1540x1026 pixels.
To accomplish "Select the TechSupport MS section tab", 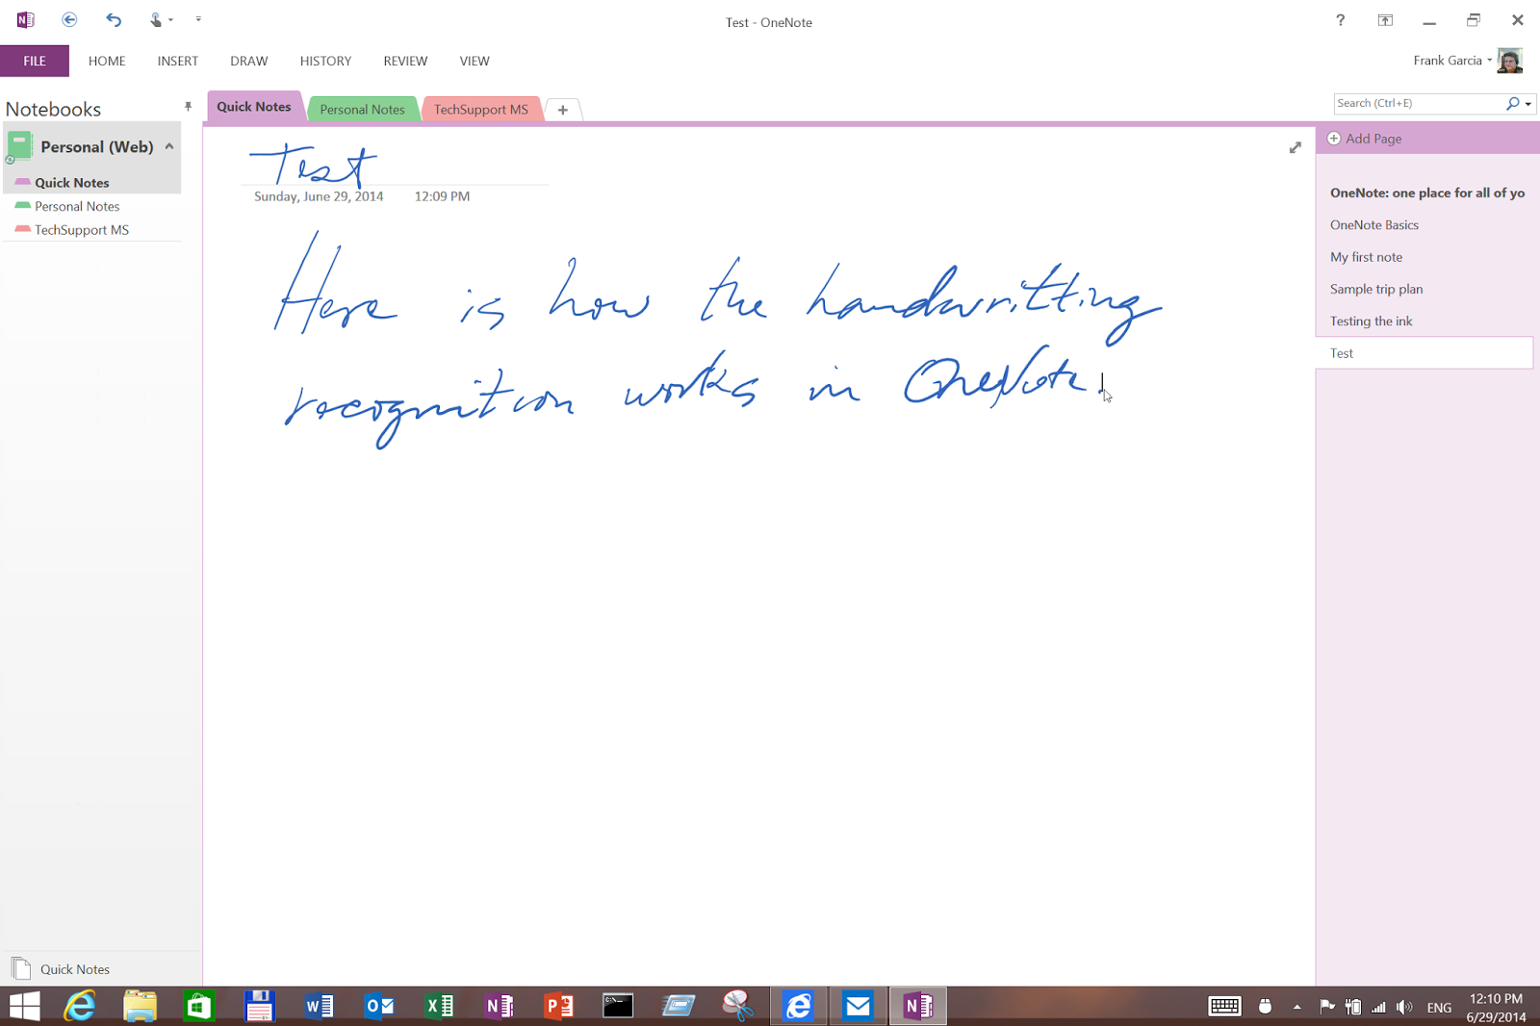I will click(481, 109).
